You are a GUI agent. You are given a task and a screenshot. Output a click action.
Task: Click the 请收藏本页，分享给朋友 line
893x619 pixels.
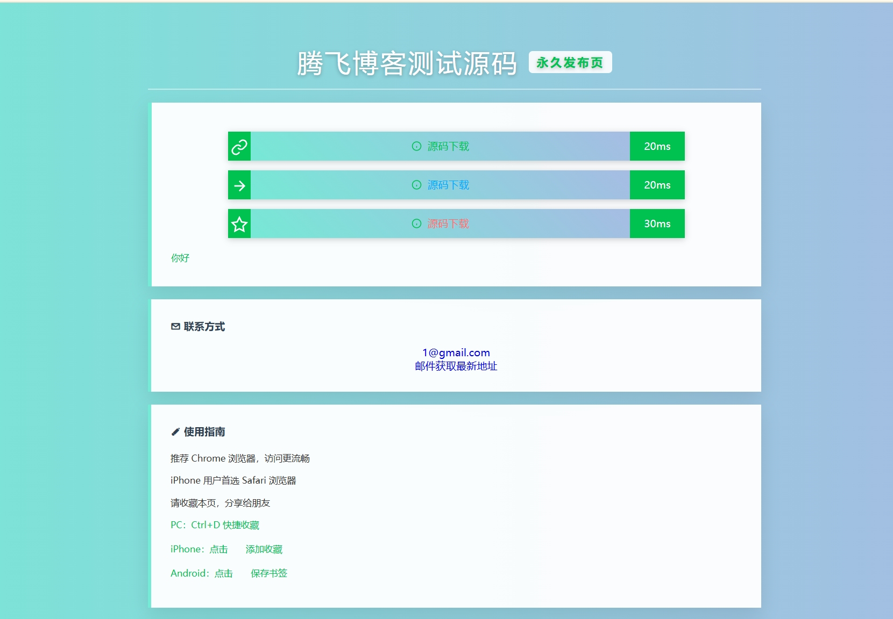point(220,503)
